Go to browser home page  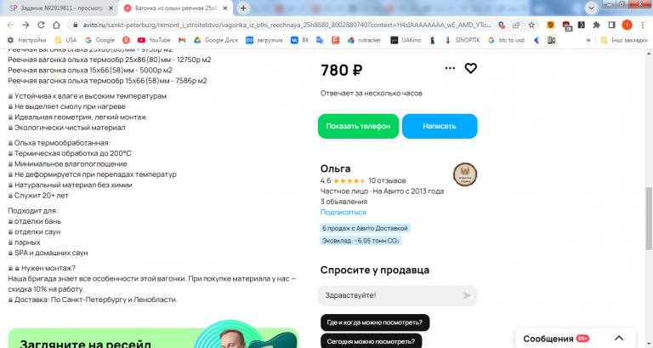tap(56, 25)
